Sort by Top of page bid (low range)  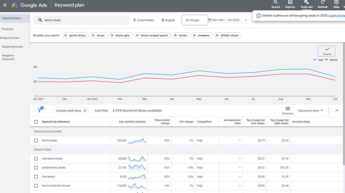pyautogui.click(x=256, y=122)
